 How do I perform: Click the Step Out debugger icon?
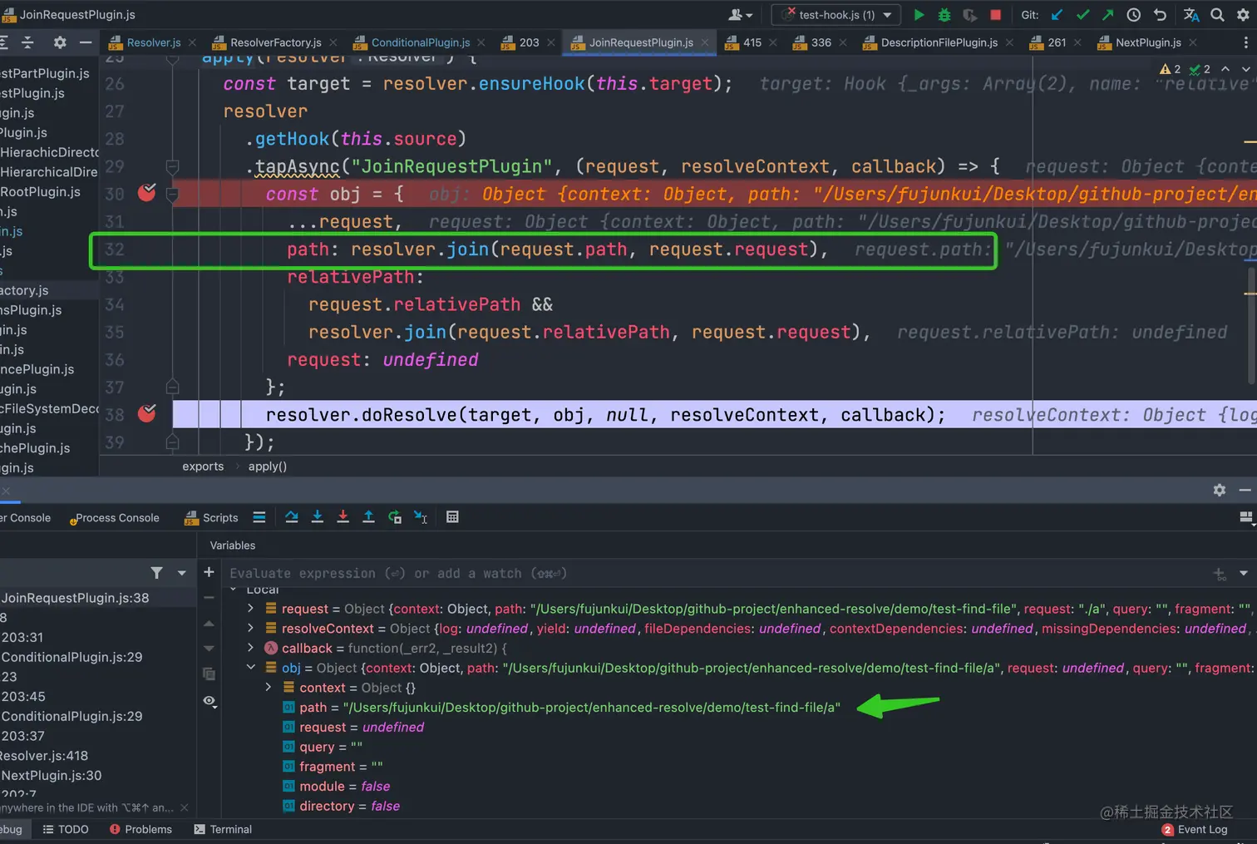point(368,517)
